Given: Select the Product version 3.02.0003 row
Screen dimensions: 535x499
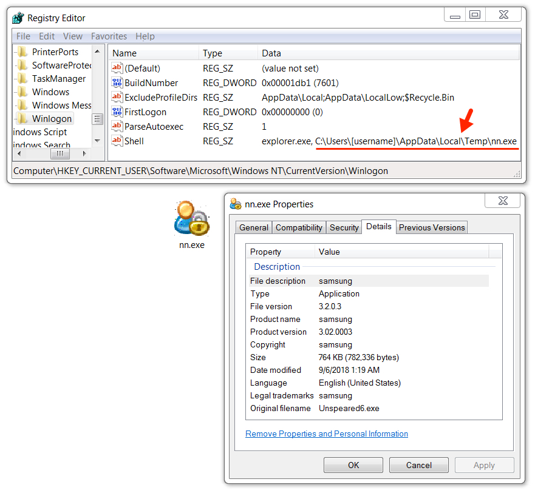Looking at the screenshot, I should click(x=369, y=332).
